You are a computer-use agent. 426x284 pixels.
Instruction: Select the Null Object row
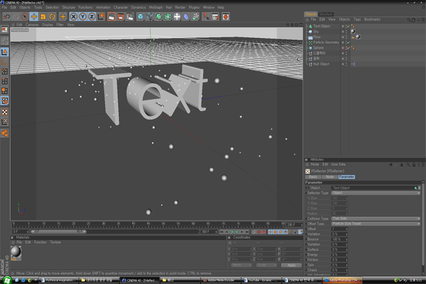pyautogui.click(x=321, y=64)
